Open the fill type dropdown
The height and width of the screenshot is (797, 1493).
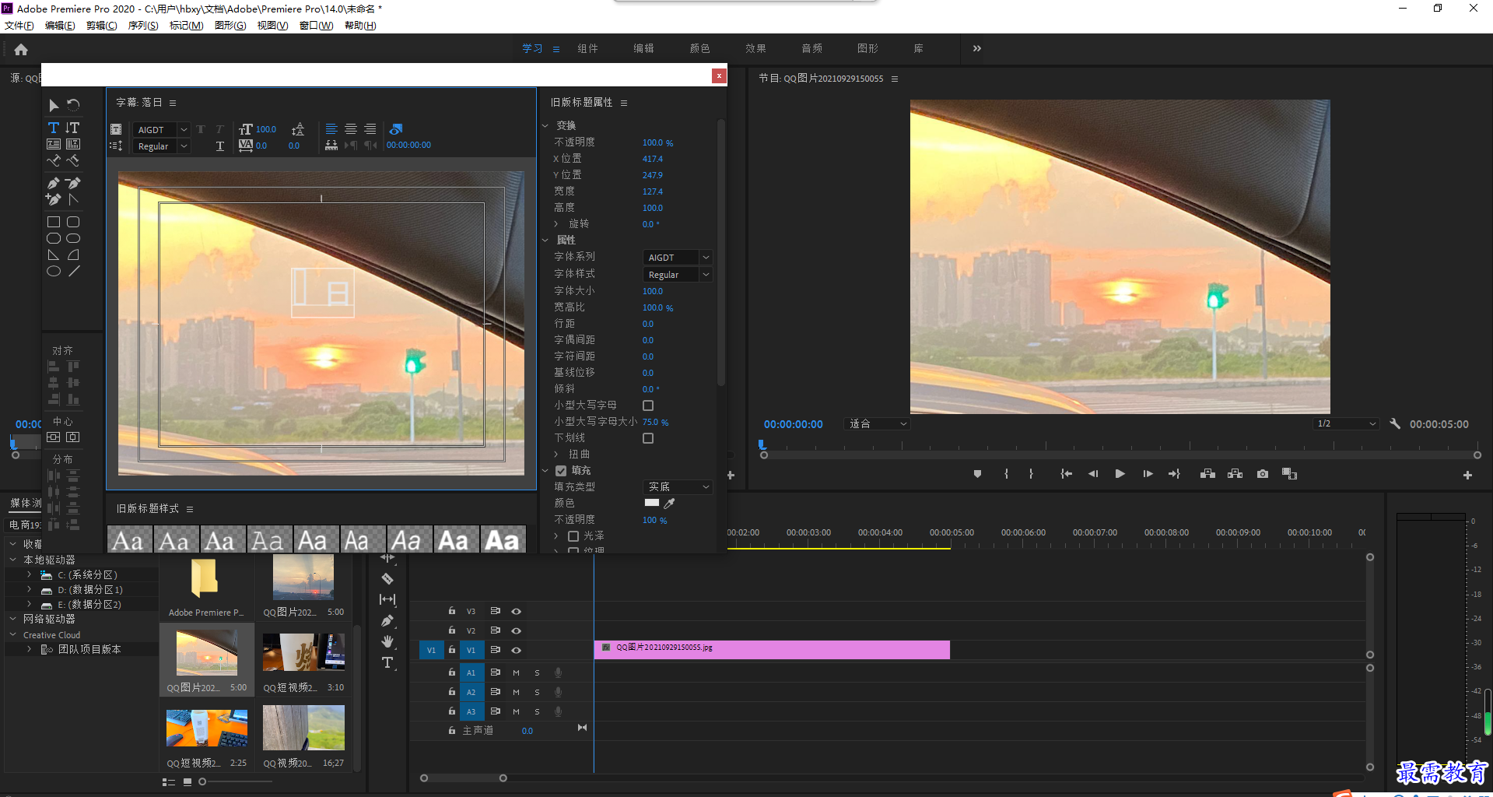677,487
